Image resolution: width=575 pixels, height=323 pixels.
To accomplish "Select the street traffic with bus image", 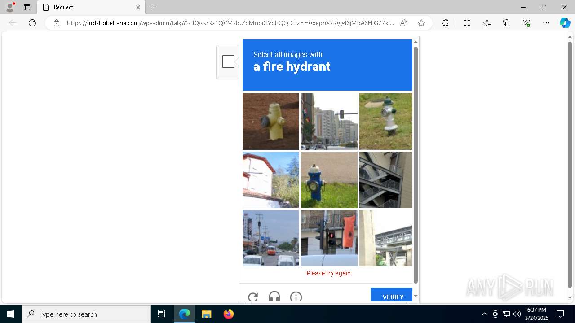I will (x=271, y=238).
